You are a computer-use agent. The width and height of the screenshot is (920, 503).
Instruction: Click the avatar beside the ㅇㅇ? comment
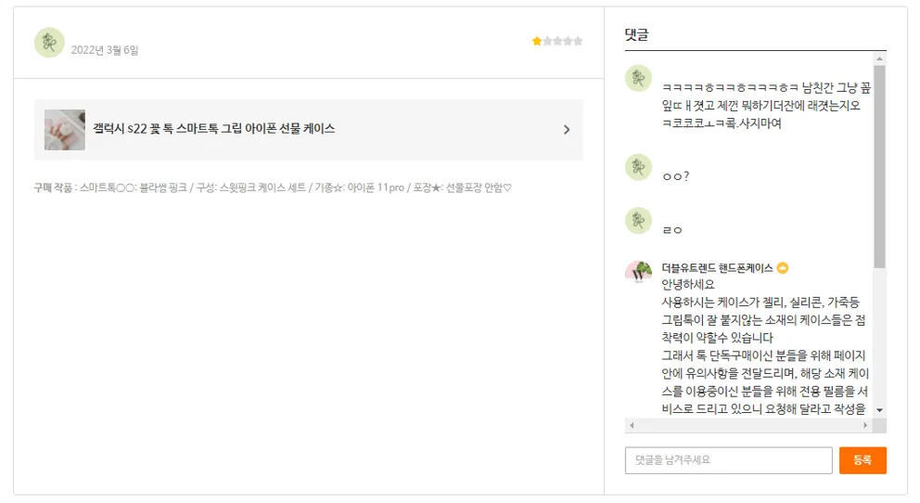pos(638,167)
